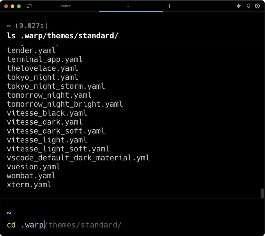Viewport: 265px width, 236px height.
Task: Select the active ~ terminal tab
Action: pyautogui.click(x=128, y=6)
